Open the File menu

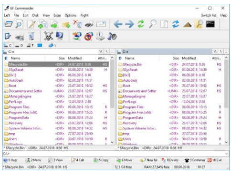point(16,15)
